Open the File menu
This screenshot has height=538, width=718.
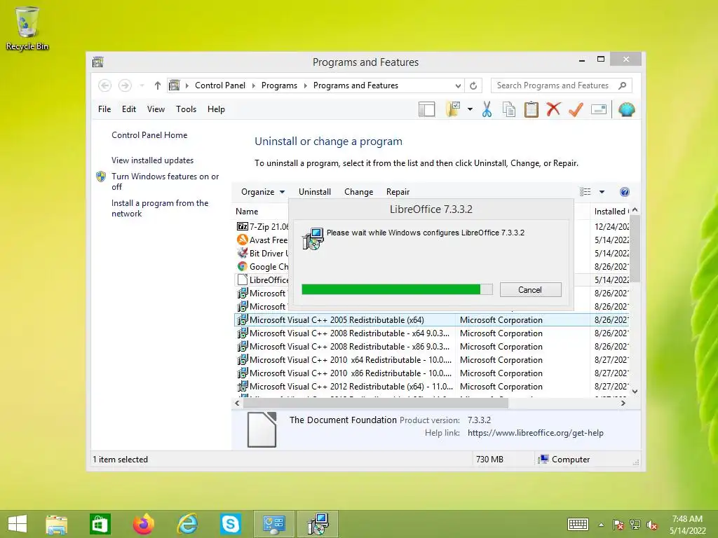click(104, 109)
